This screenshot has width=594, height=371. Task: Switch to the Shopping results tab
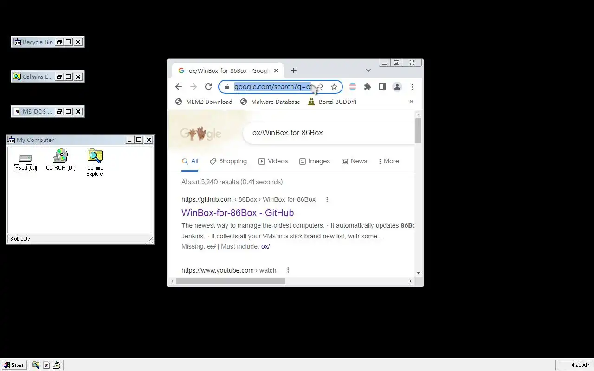pyautogui.click(x=228, y=161)
